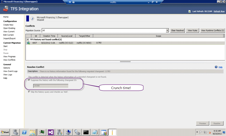This screenshot has width=226, height=136.
Task: Collapse the 'TFS history not found conflict' group
Action: pos(28,39)
